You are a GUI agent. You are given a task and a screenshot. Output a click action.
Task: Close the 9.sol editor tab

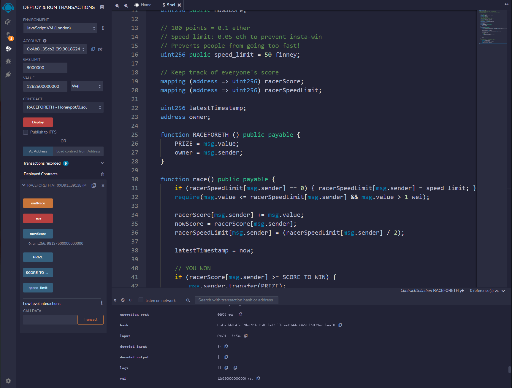(179, 5)
